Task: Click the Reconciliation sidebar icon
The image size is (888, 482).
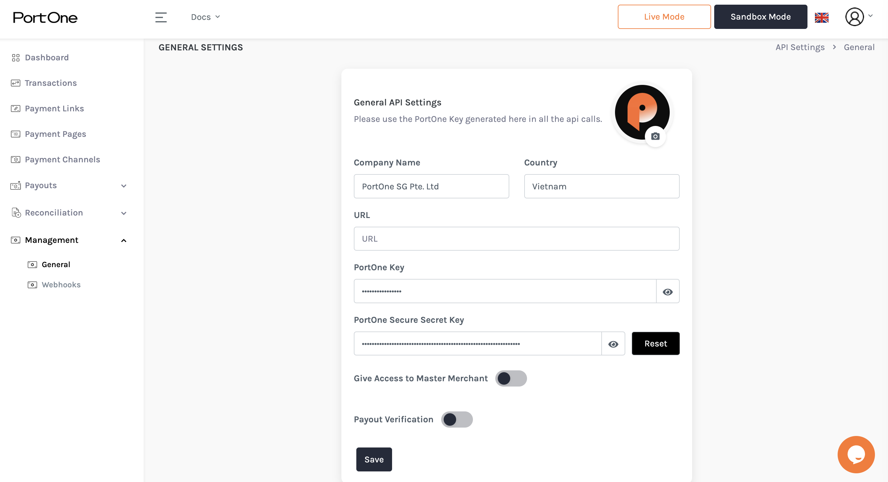Action: [16, 213]
